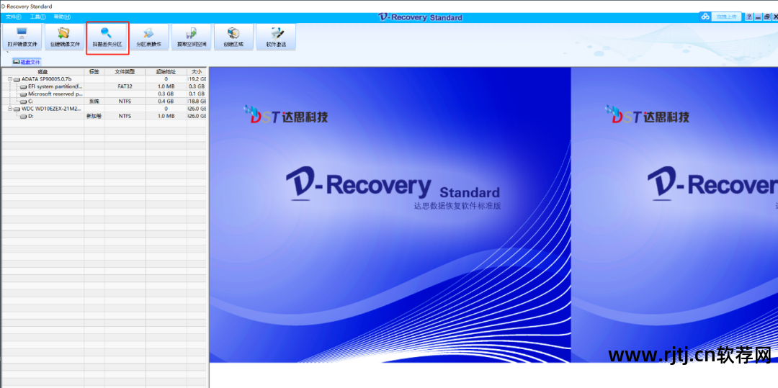The width and height of the screenshot is (778, 388).
Task: Open the 帮助(H) menu
Action: pyautogui.click(x=62, y=17)
